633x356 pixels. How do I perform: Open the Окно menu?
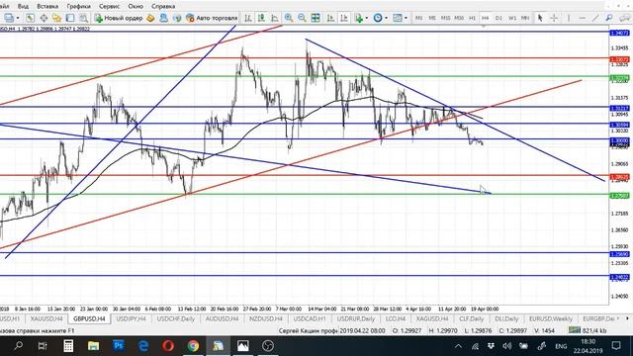(x=136, y=6)
